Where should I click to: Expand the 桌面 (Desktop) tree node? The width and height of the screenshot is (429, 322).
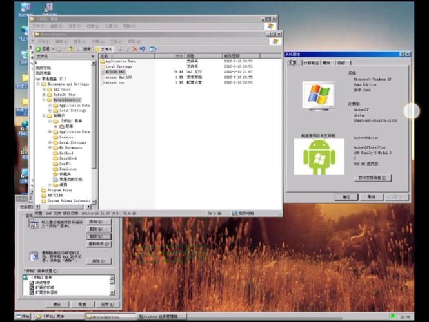pos(50,185)
